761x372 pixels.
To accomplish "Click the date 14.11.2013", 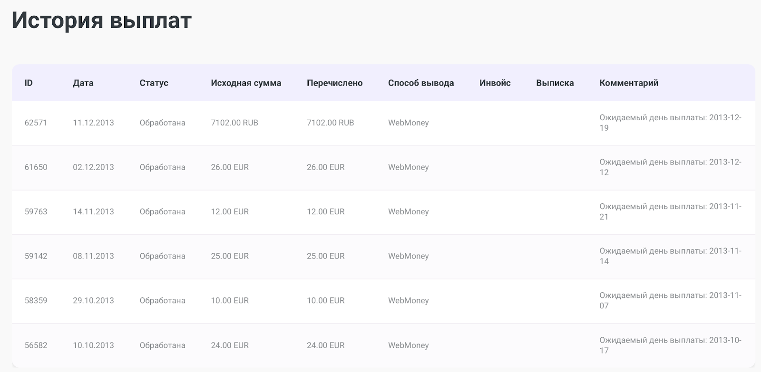I will (x=93, y=211).
